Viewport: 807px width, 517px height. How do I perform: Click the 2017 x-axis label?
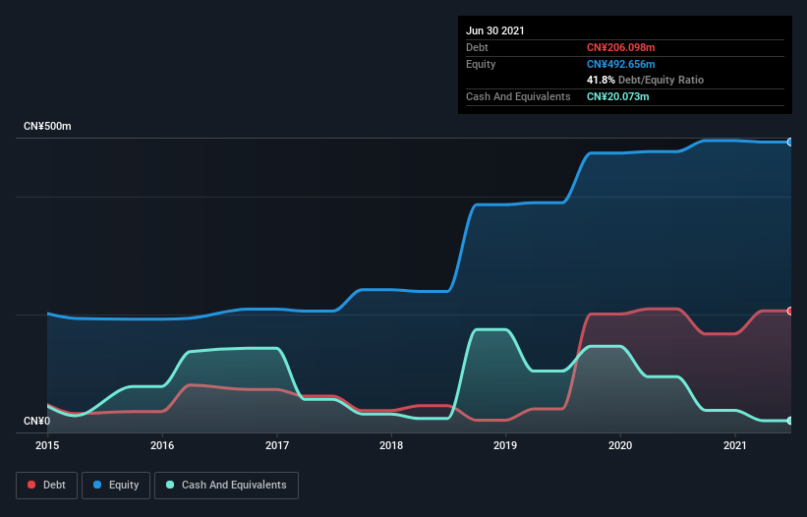pyautogui.click(x=277, y=445)
